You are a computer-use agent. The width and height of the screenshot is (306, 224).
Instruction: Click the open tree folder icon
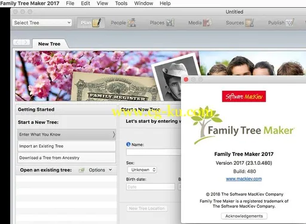tap(82, 170)
